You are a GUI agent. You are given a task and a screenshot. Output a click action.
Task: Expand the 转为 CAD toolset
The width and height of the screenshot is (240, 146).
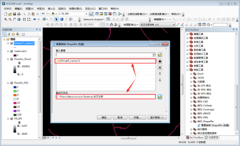click(191, 102)
